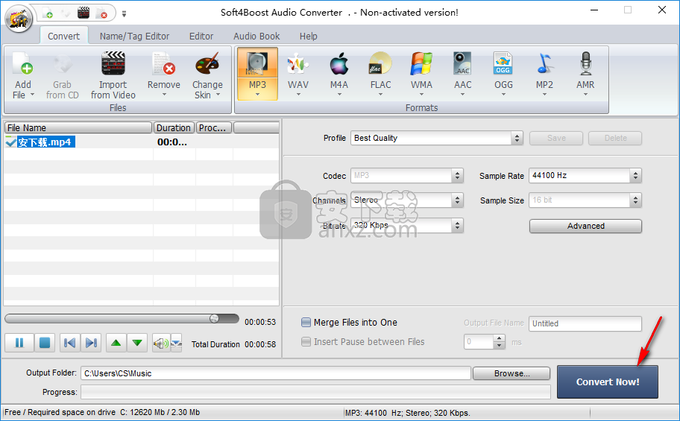Decrease pause duration with down spinner
Image resolution: width=680 pixels, height=421 pixels.
click(x=499, y=345)
